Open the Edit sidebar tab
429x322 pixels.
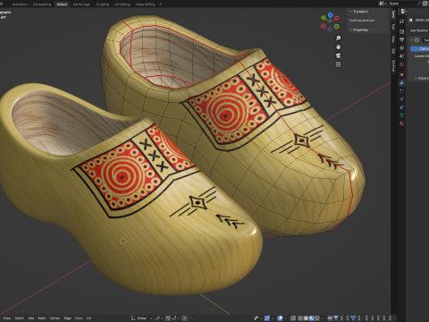coord(393,51)
